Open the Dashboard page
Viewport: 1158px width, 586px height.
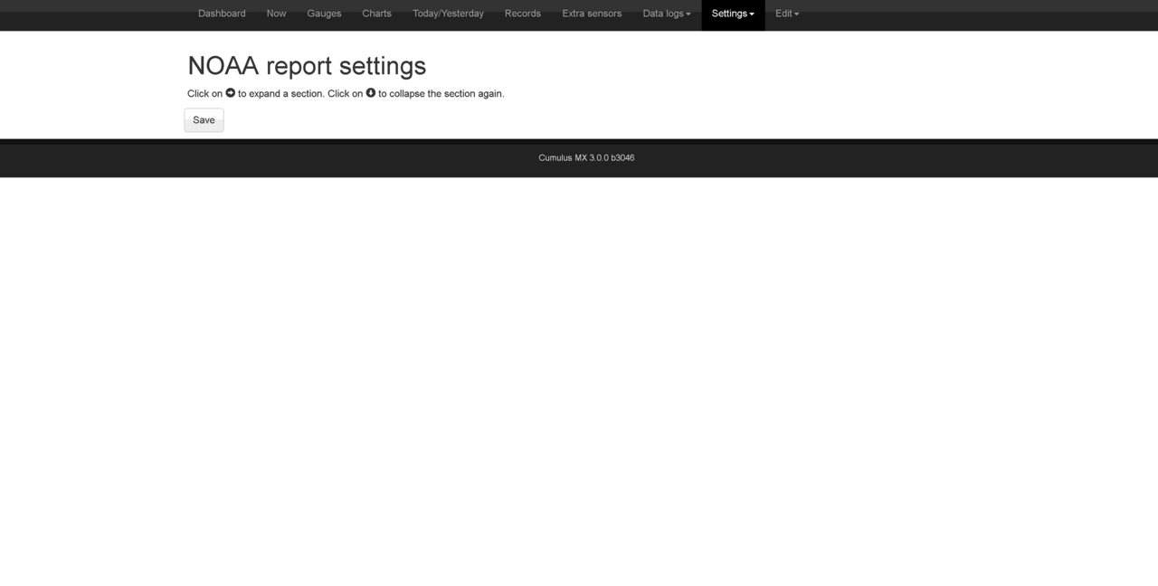coord(222,14)
